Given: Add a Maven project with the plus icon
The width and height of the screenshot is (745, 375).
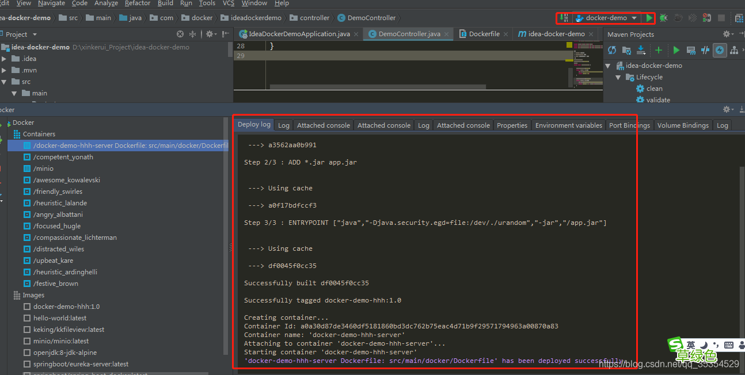Looking at the screenshot, I should point(658,50).
